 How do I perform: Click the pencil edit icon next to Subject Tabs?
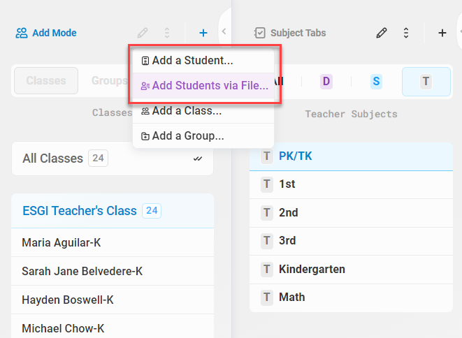[381, 33]
